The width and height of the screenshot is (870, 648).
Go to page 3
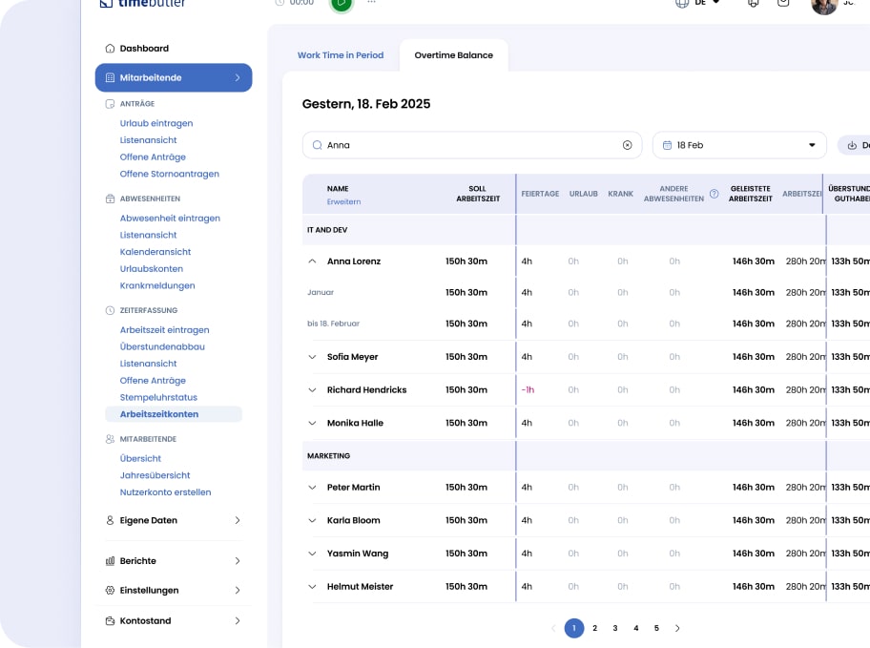615,628
